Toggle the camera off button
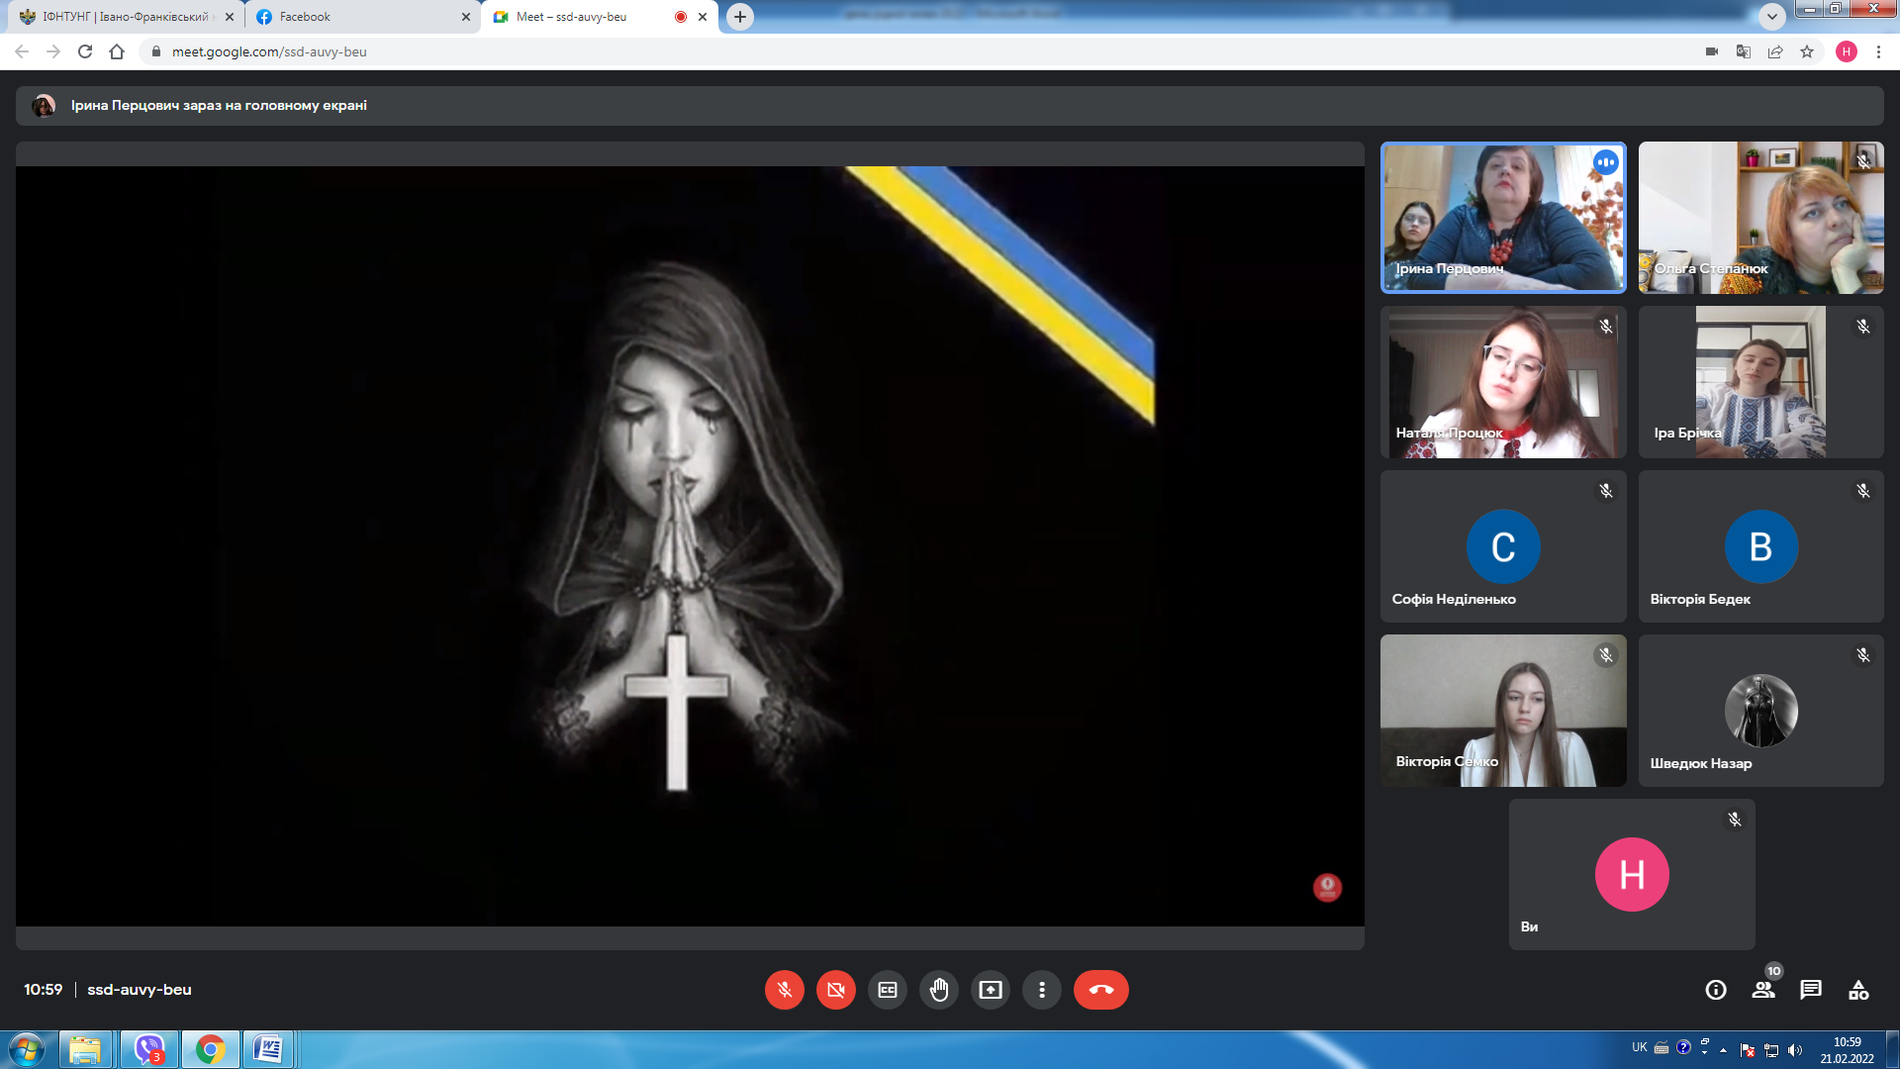The width and height of the screenshot is (1900, 1069). 835,990
